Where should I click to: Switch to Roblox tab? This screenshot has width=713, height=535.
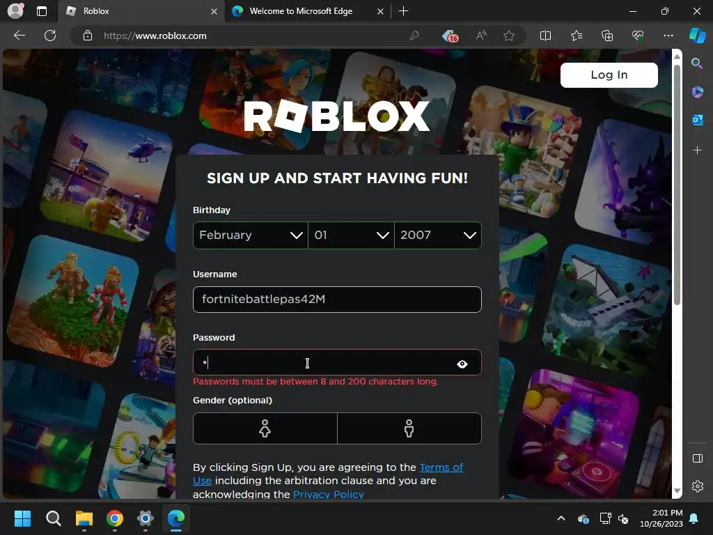click(141, 11)
